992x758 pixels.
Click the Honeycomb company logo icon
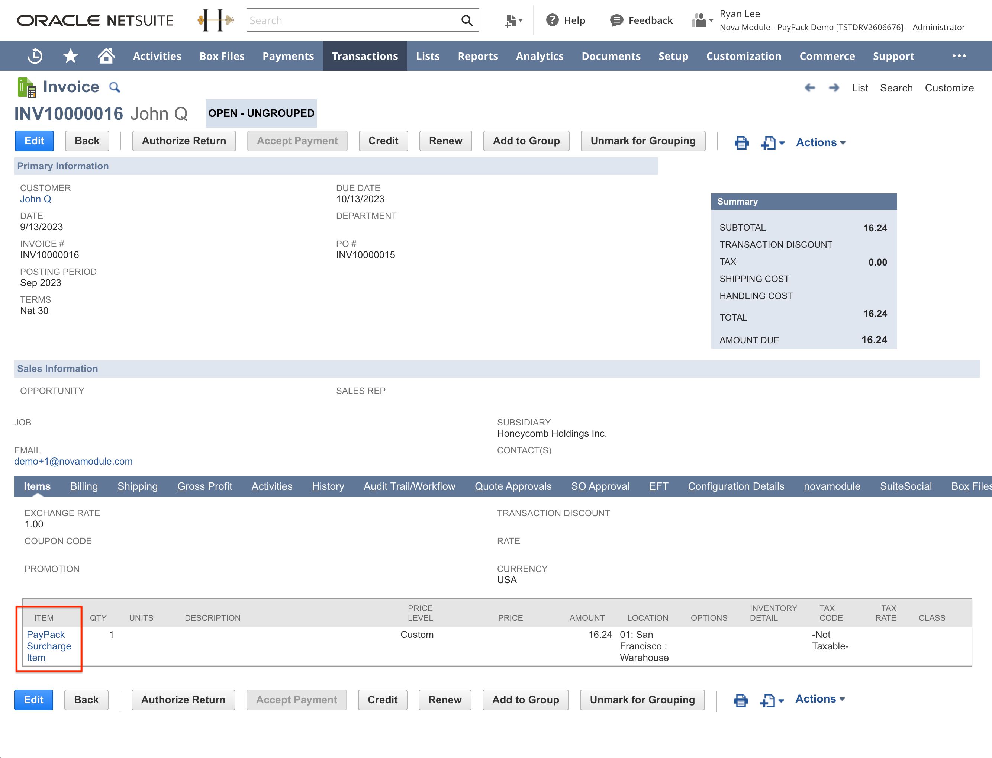point(216,20)
